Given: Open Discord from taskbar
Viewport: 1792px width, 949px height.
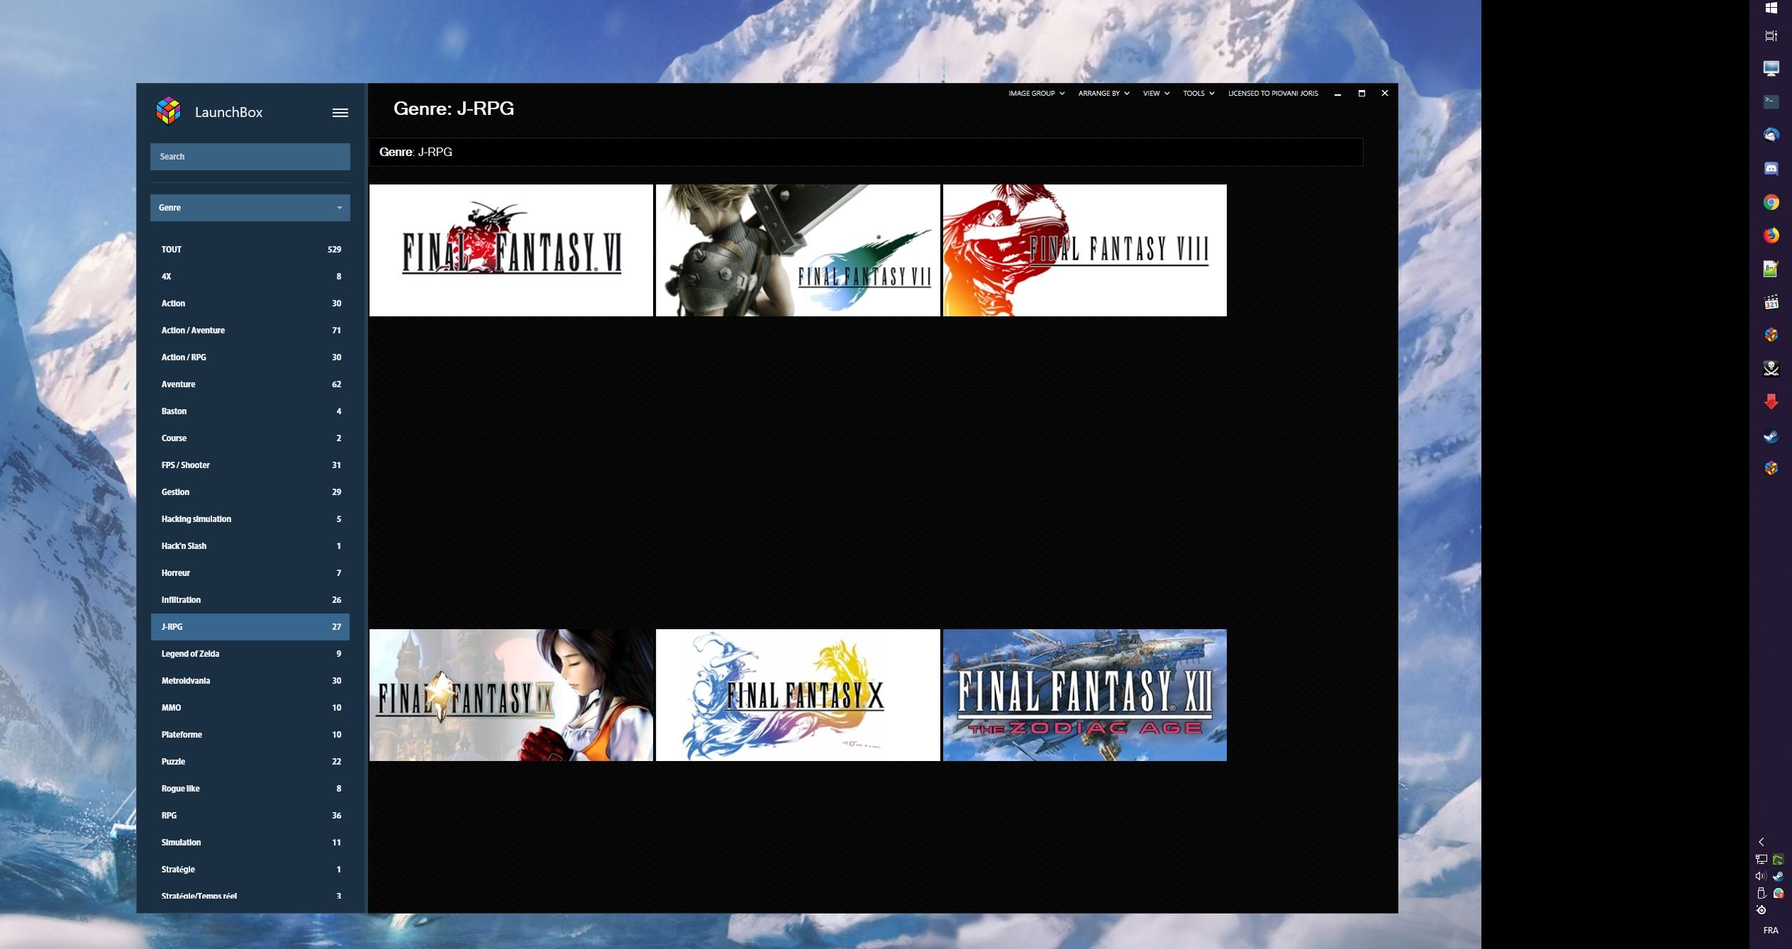Looking at the screenshot, I should (1771, 169).
